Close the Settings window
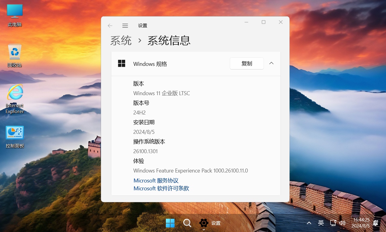The image size is (386, 232). pyautogui.click(x=281, y=22)
